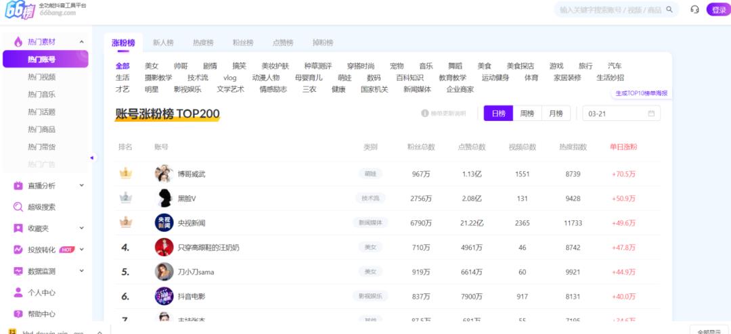Click the 66榜 logo icon
The height and width of the screenshot is (334, 731).
18,10
